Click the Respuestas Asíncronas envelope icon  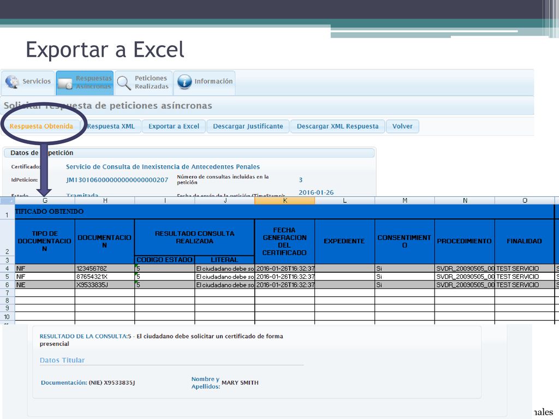click(66, 83)
